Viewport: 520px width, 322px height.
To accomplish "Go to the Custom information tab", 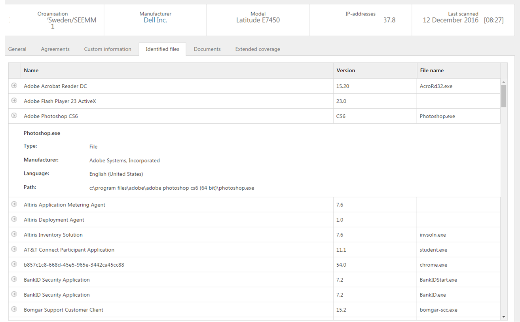I will (x=108, y=49).
